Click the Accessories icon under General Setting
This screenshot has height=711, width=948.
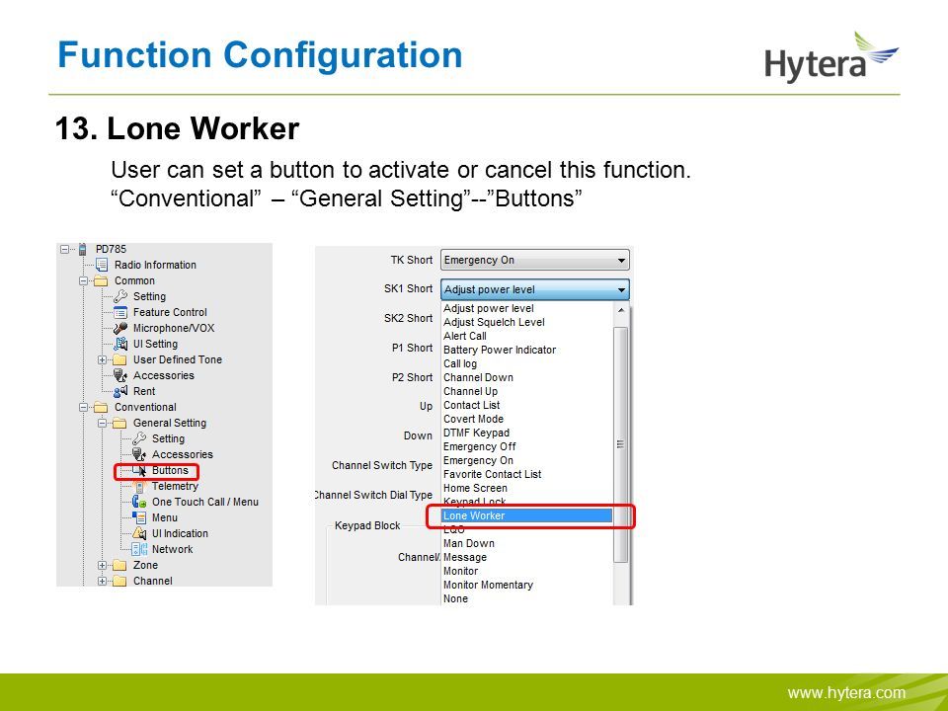point(139,454)
